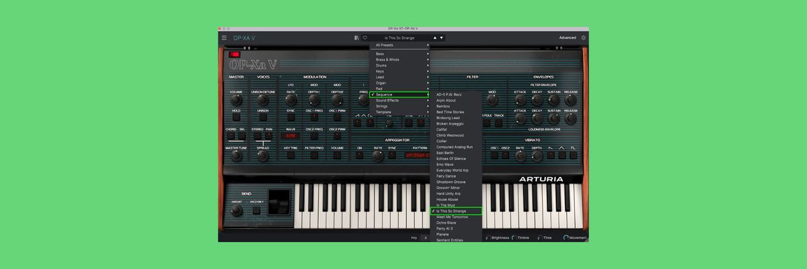The image size is (807, 269).
Task: Go to next preset with down arrow
Action: click(441, 38)
